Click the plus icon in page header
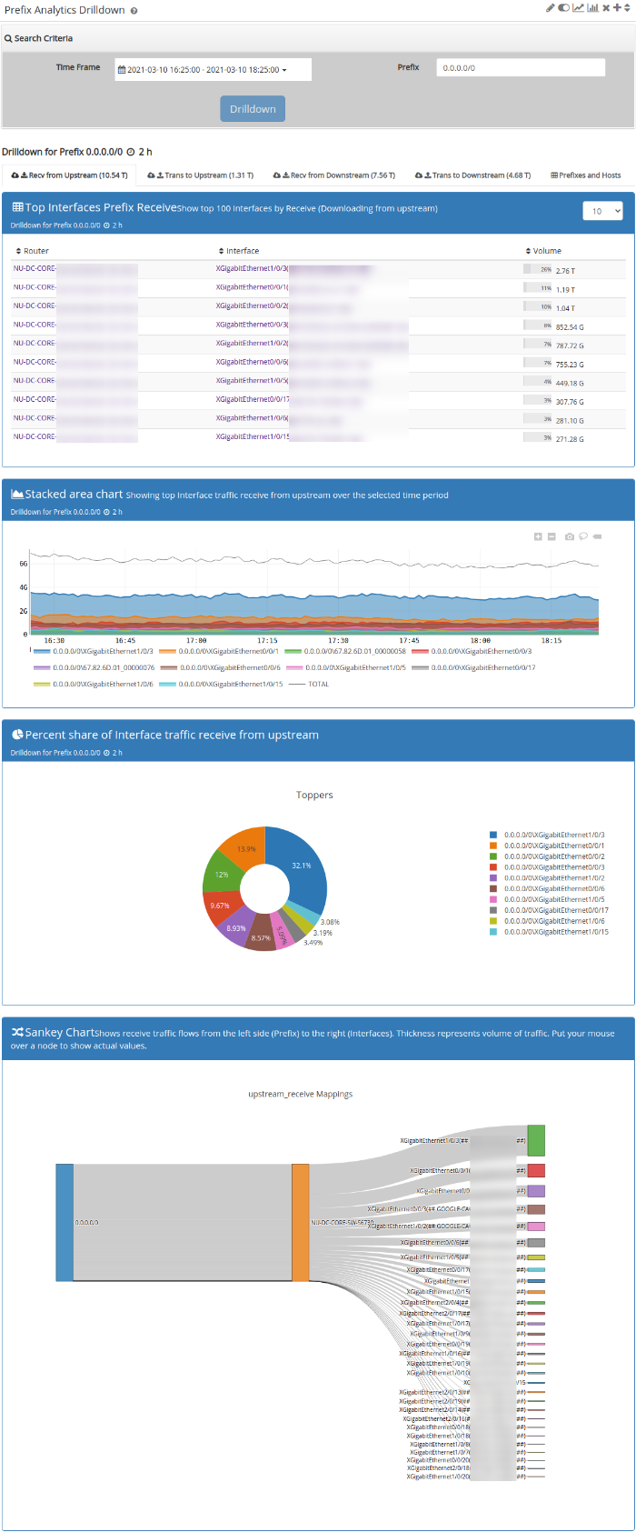636x1532 pixels. click(617, 8)
